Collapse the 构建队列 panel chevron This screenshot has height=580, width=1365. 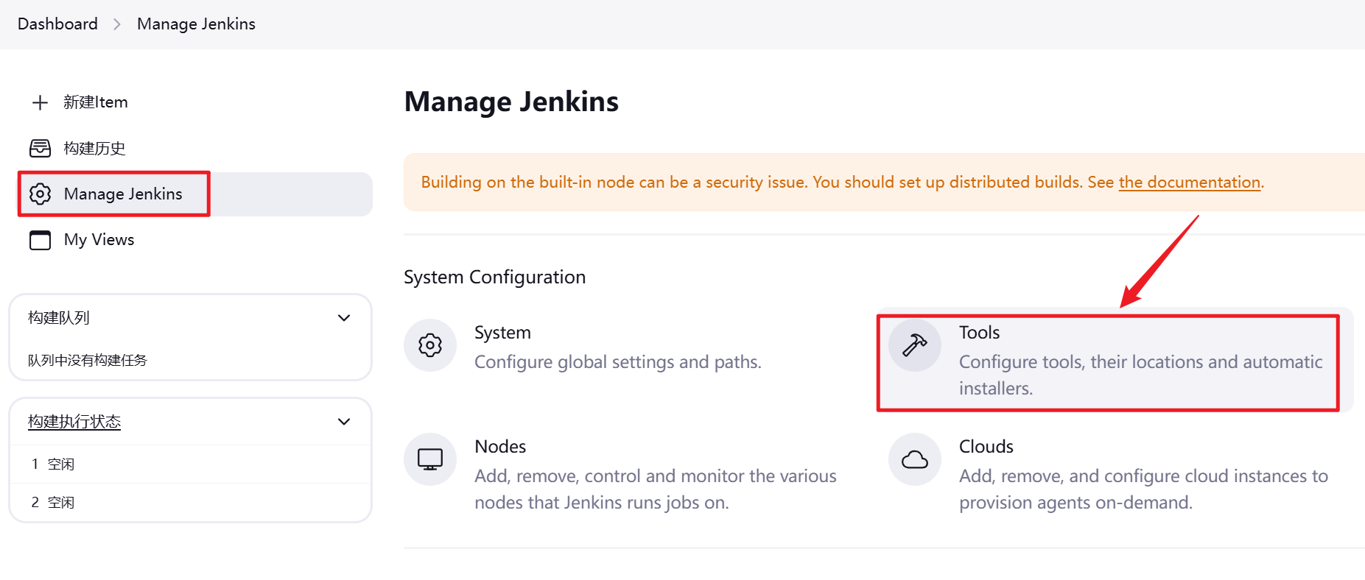344,318
